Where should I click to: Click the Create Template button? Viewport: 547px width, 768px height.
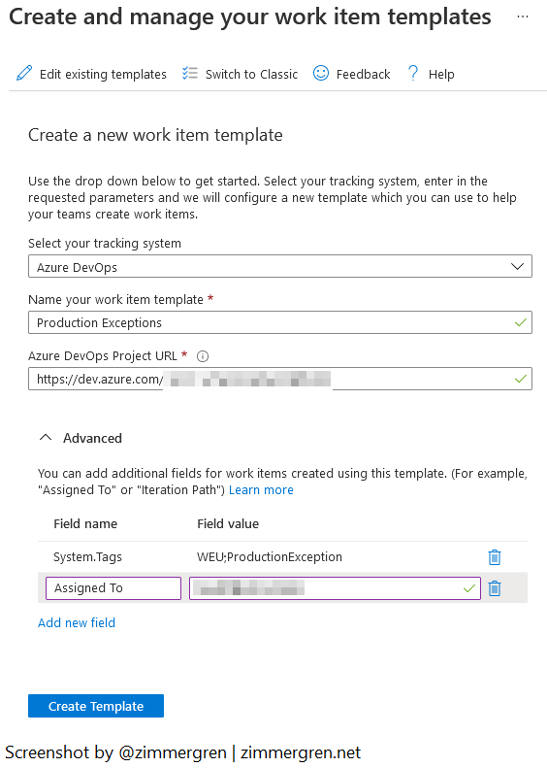tap(96, 706)
